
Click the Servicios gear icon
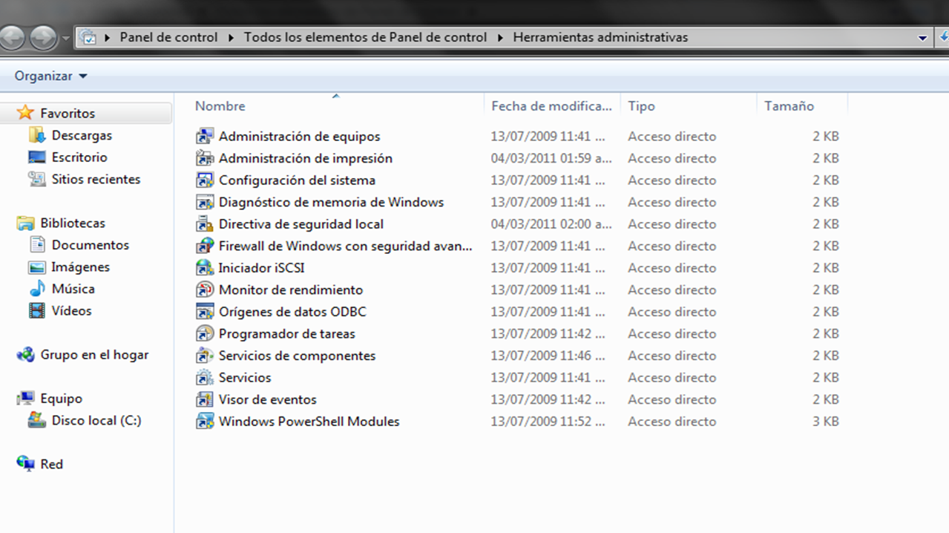[x=205, y=378]
